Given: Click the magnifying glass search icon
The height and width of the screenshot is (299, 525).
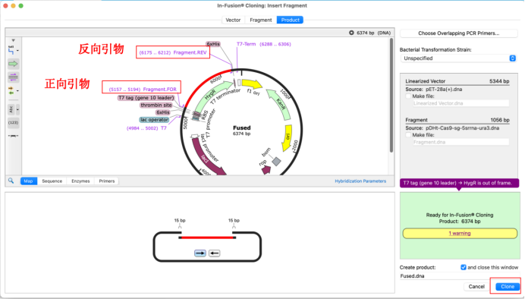Looking at the screenshot, I should 11,181.
